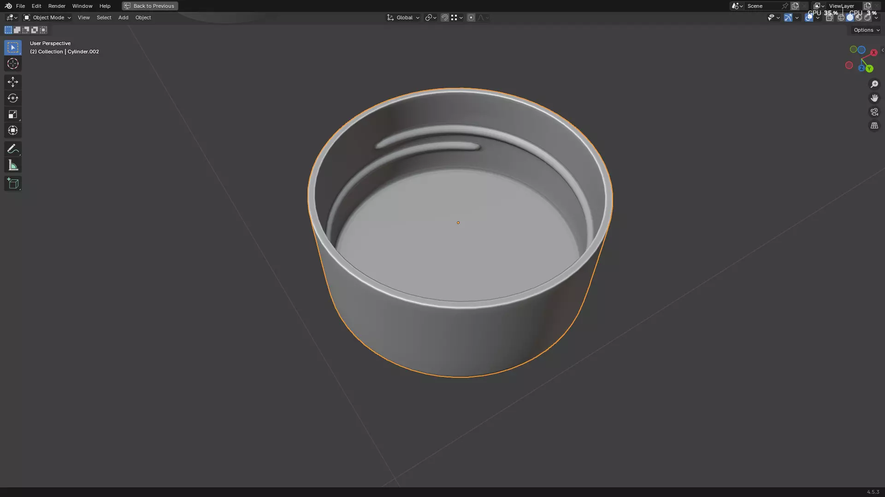Select the Measure tool
The height and width of the screenshot is (497, 885).
12,165
